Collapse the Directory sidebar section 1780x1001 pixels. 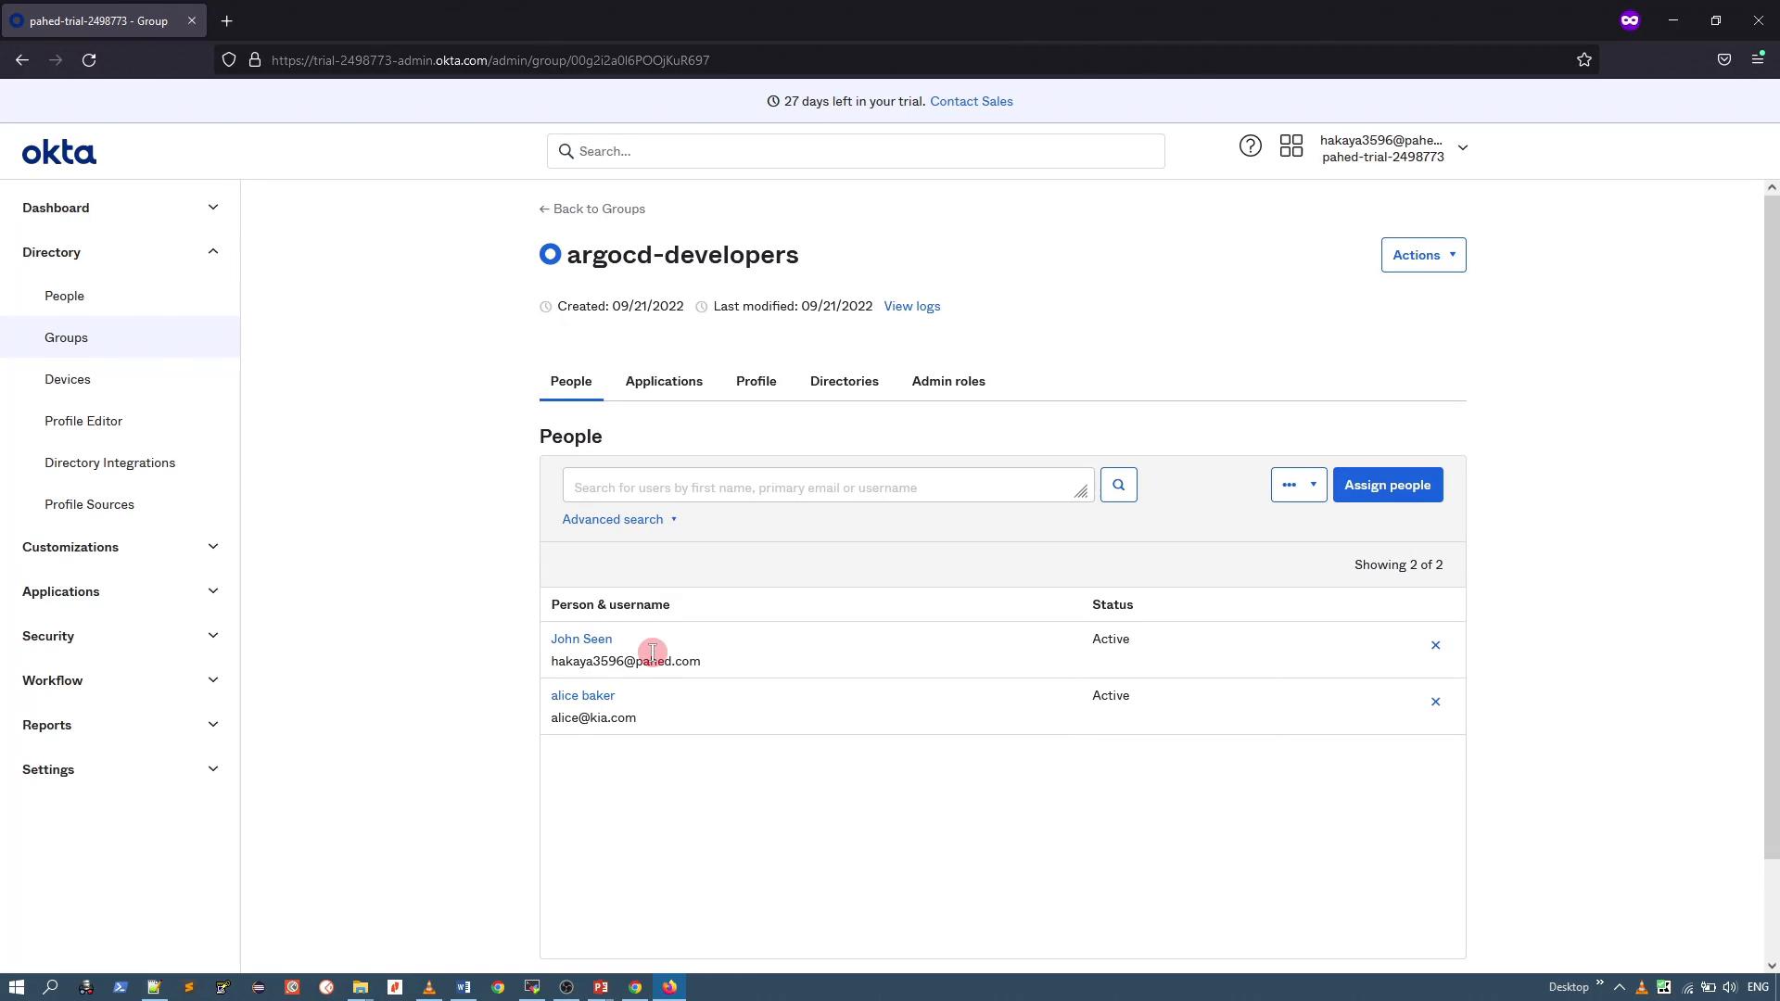120,252
